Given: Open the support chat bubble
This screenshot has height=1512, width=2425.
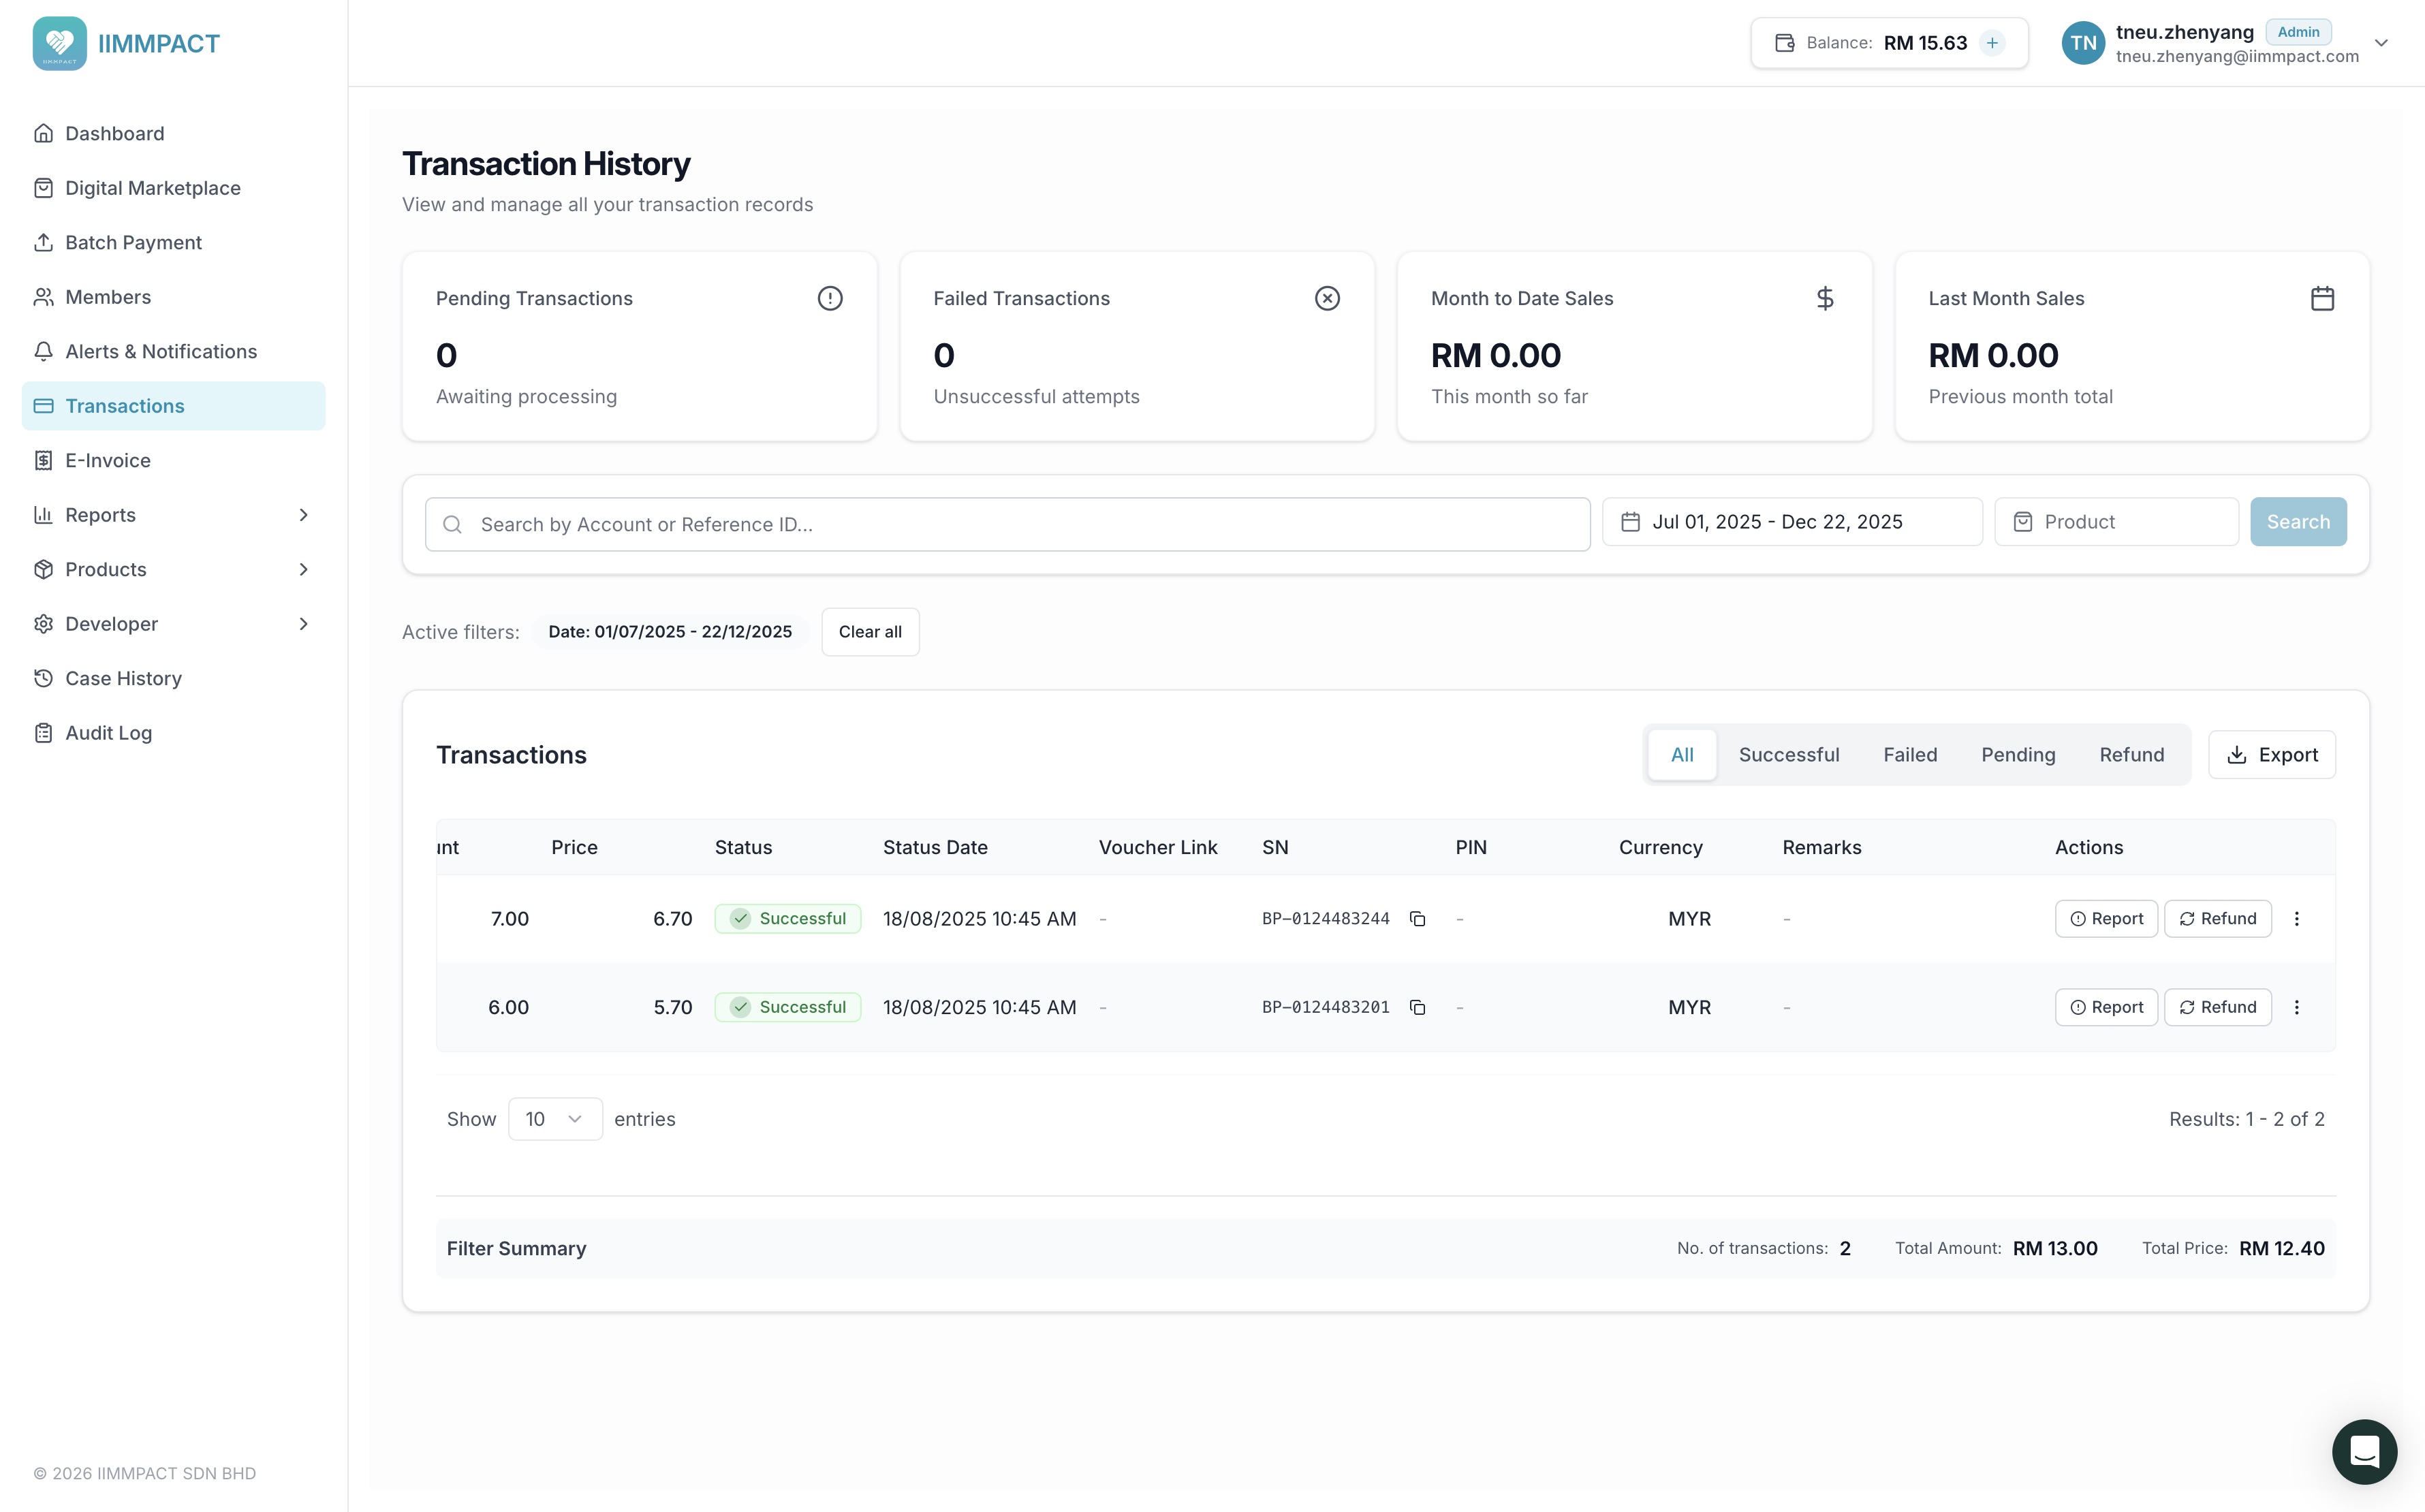Looking at the screenshot, I should 2364,1451.
